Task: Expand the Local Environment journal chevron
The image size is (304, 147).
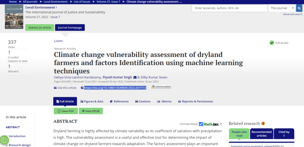Action: (57, 7)
